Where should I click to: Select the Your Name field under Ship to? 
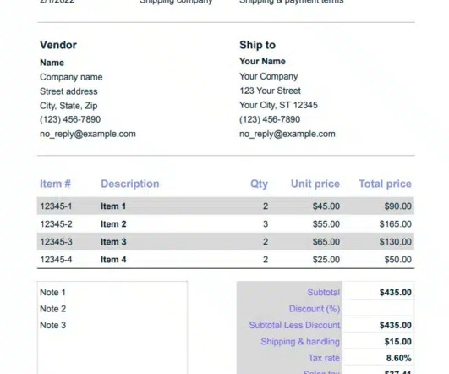click(x=262, y=61)
